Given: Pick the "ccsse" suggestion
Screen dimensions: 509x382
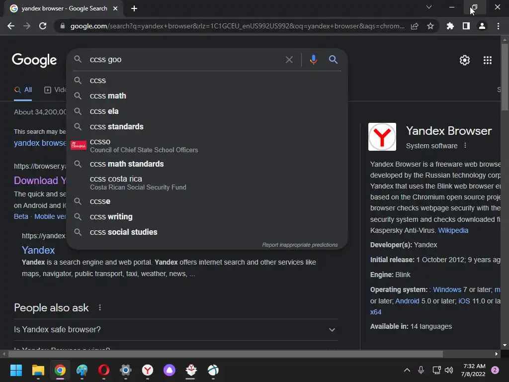Looking at the screenshot, I should 207,201.
